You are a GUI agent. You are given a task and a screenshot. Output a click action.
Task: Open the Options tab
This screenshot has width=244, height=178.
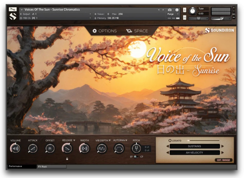(x=105, y=31)
